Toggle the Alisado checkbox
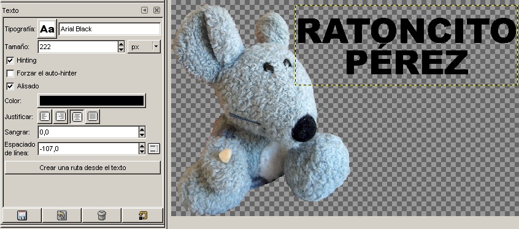Viewport: 519px width, 229px height. (10, 86)
